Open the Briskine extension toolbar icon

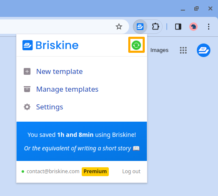click(140, 27)
